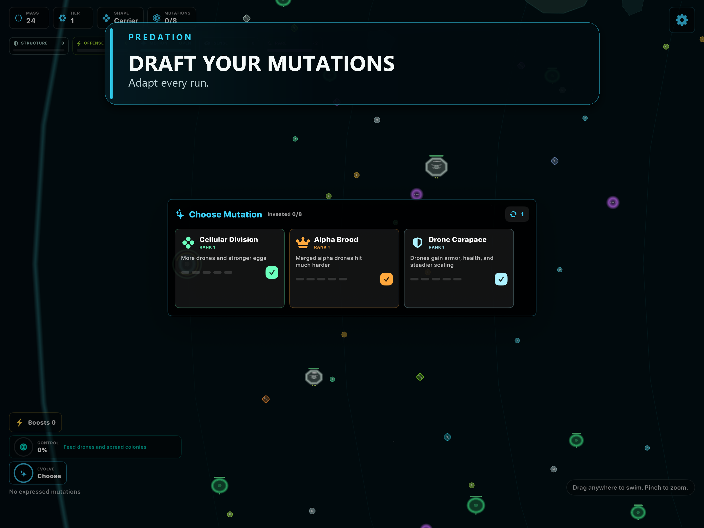Click the Evolve sparkle circle icon
Viewport: 704px width, 528px height.
point(23,473)
